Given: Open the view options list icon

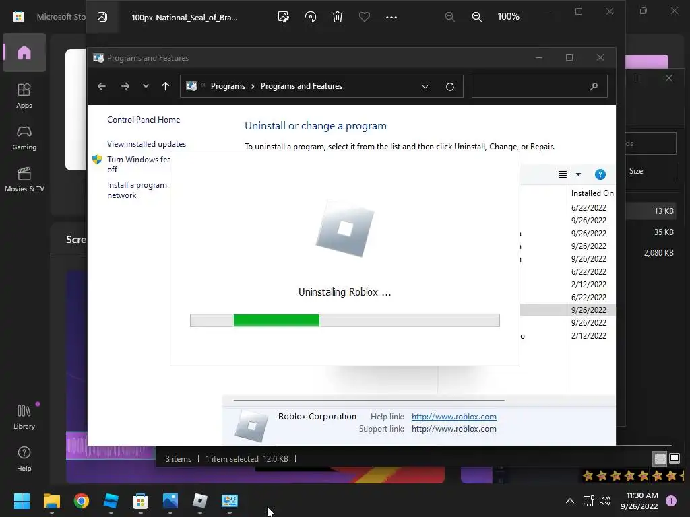Looking at the screenshot, I should [563, 174].
